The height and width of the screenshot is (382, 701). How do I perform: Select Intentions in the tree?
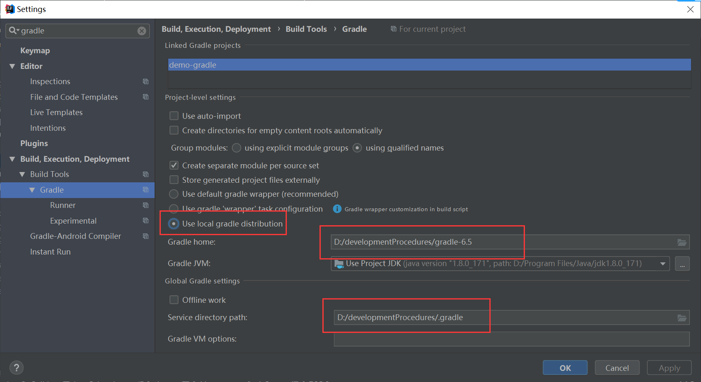[48, 128]
